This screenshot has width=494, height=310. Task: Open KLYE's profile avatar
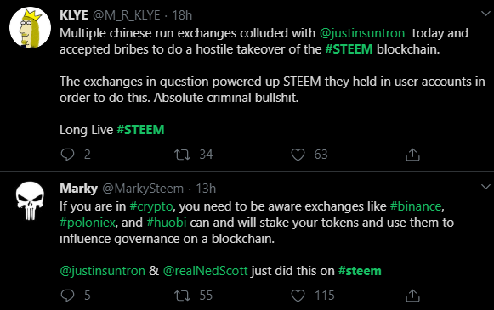31,28
